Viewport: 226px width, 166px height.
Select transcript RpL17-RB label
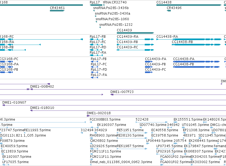(98, 37)
